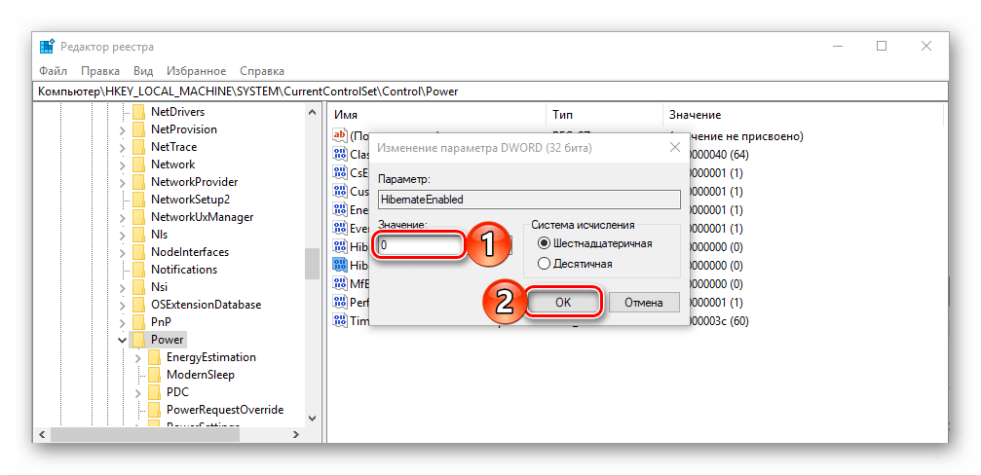Expand the NetworkProvider key

coord(122,182)
